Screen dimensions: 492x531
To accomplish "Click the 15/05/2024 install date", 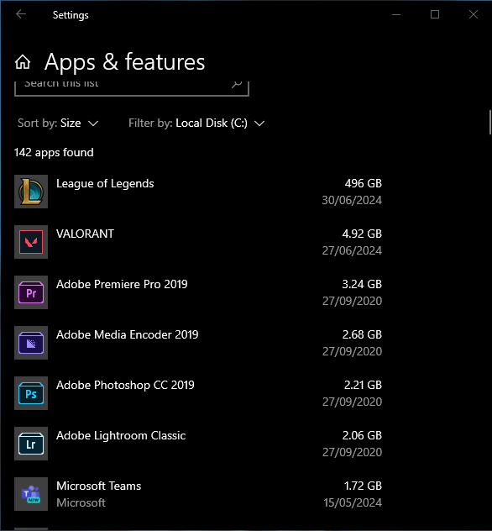I will [353, 502].
